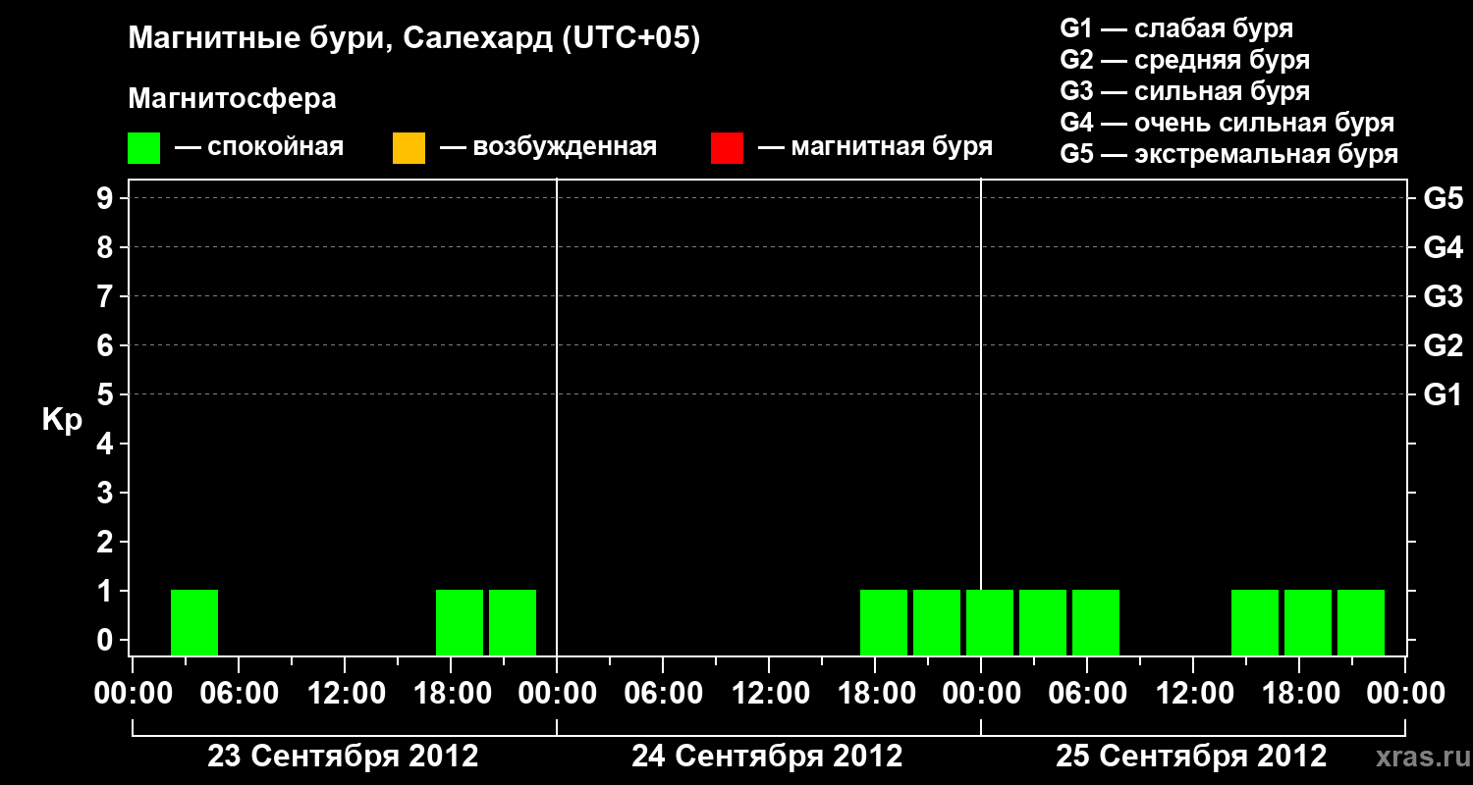Click the final green bar on 25 September
Viewport: 1473px width, 785px height.
point(1361,622)
